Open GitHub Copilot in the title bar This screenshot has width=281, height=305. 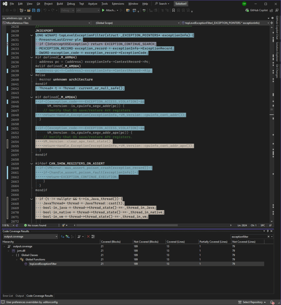click(x=257, y=10)
